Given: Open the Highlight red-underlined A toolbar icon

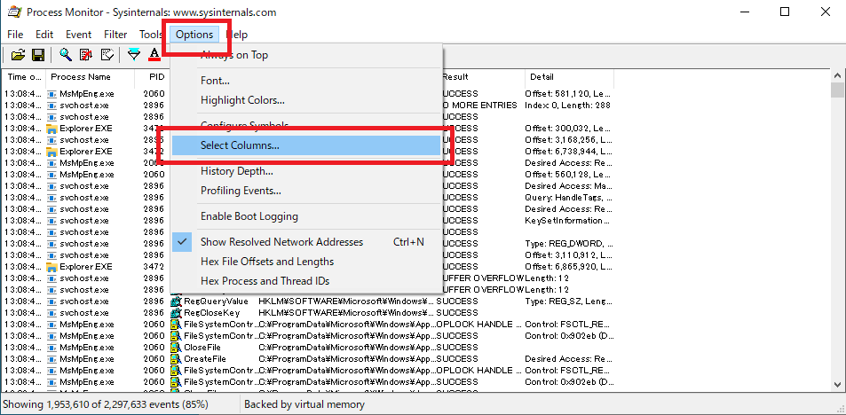Looking at the screenshot, I should tap(154, 54).
